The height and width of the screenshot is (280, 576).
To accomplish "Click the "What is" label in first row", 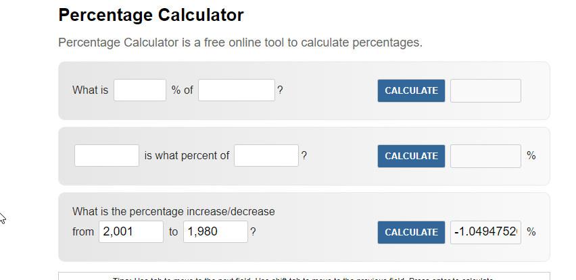I will (90, 90).
